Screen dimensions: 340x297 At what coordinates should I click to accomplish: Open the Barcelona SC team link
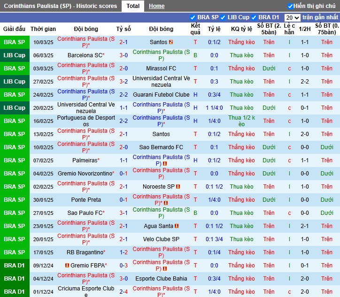pos(85,55)
